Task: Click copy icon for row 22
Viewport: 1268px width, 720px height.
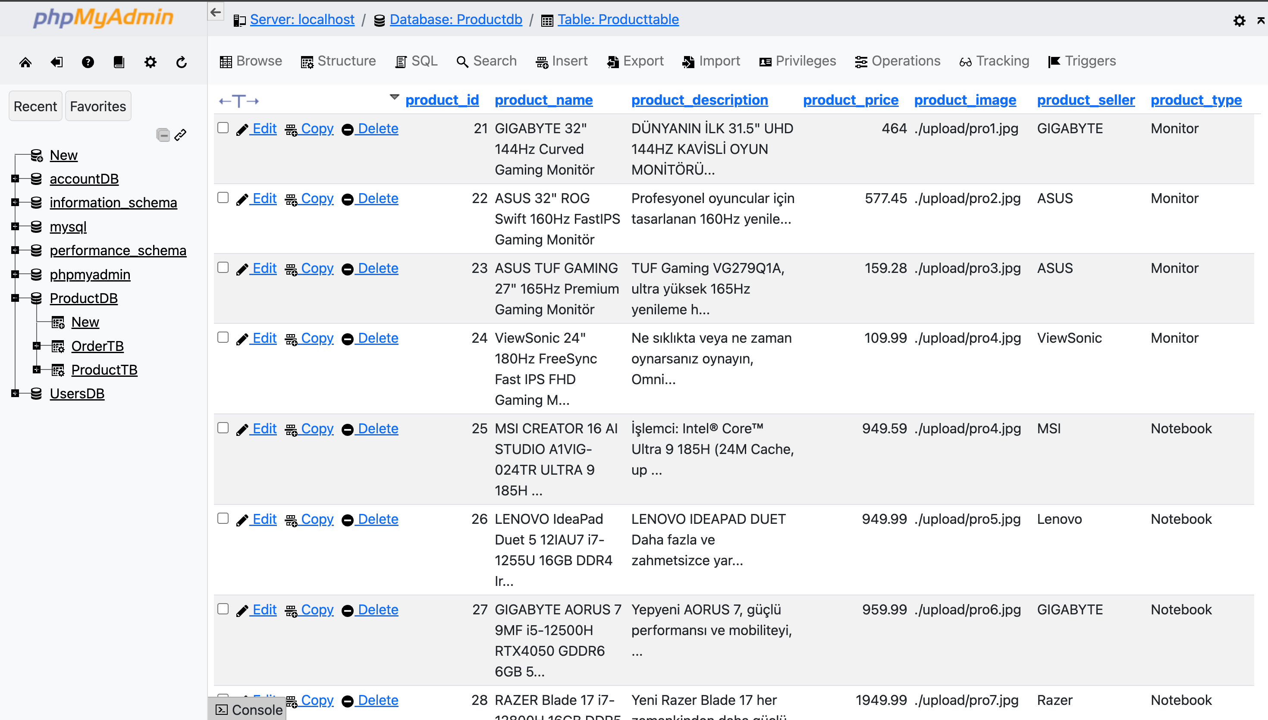Action: coord(291,199)
